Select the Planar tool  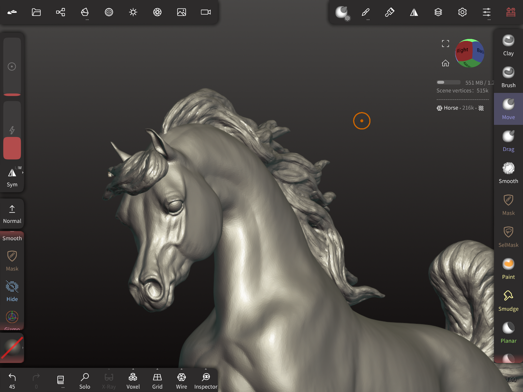pos(508,333)
